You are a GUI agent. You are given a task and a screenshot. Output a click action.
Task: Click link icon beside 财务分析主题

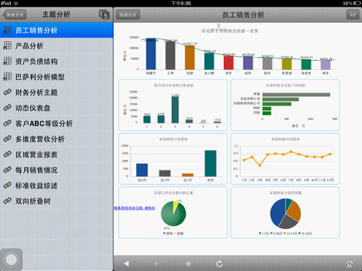click(7, 93)
